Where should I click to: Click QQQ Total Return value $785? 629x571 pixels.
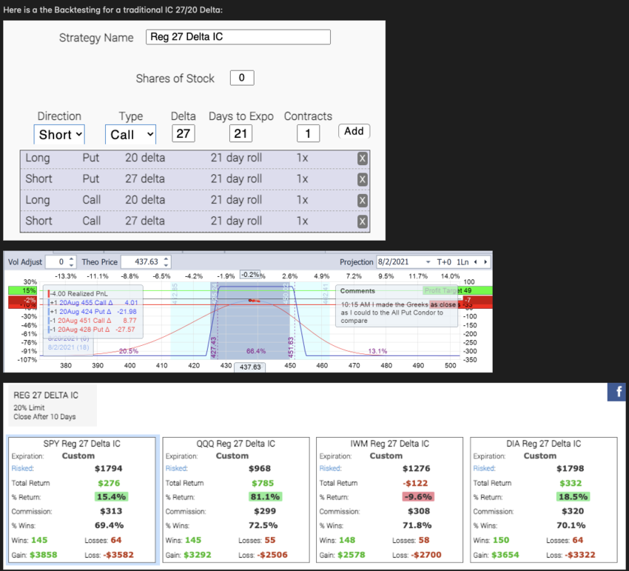(263, 483)
